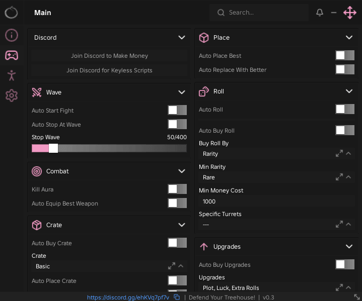
Task: Open the Rare dropdown caret
Action: coord(348,177)
